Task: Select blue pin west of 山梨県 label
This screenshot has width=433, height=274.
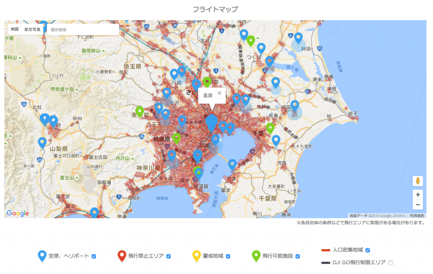Action: (x=42, y=143)
